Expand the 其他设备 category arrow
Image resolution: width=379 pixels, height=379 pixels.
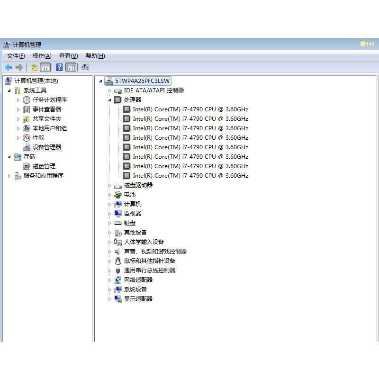109,233
